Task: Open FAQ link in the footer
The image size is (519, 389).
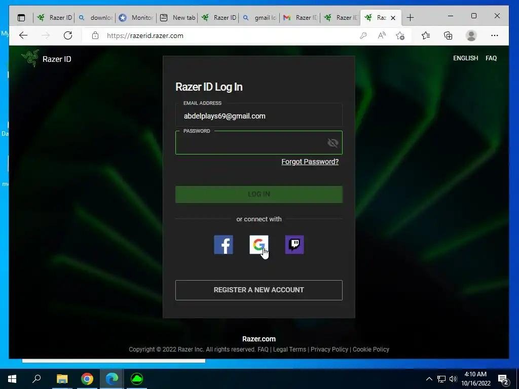Action: [263, 349]
